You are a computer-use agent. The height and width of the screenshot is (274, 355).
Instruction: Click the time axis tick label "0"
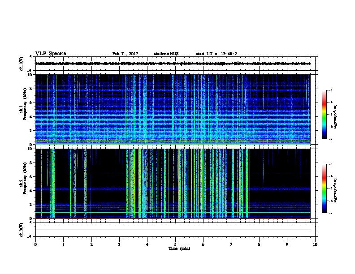(x=35, y=244)
